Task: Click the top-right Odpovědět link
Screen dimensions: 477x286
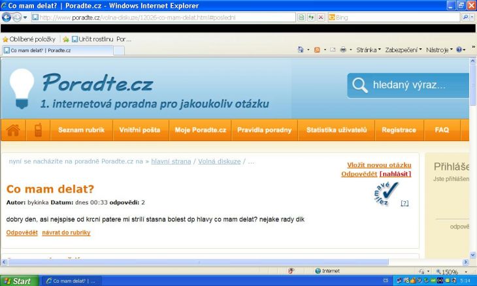Action: coord(359,174)
